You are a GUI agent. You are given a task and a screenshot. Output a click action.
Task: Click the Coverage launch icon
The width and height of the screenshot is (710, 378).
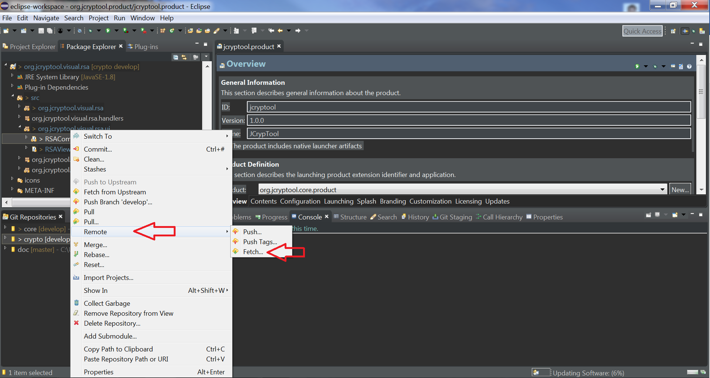[126, 31]
